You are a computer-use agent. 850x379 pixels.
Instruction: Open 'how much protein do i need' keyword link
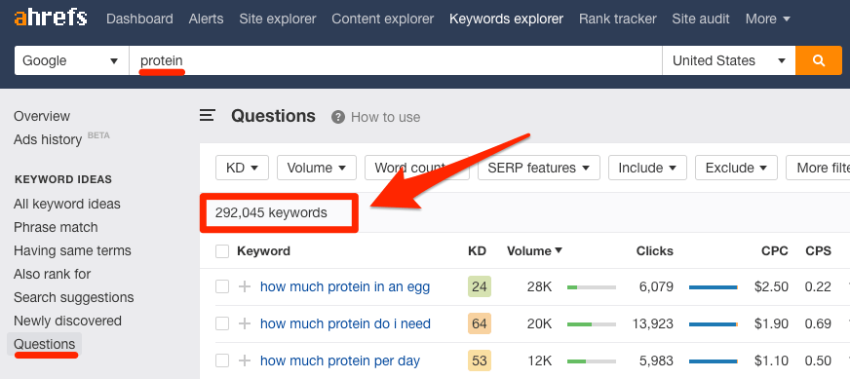[x=345, y=323]
